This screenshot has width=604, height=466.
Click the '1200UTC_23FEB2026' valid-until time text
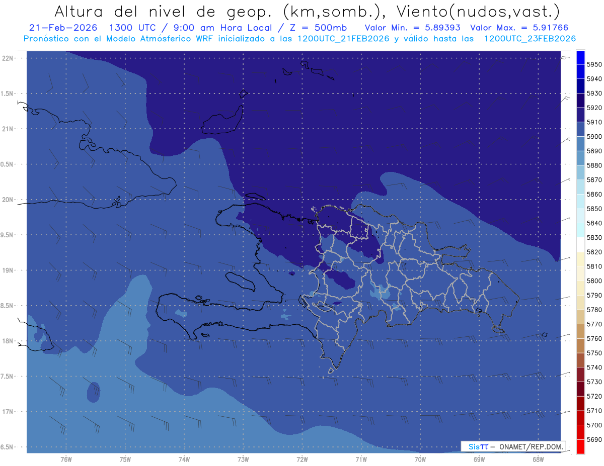530,38
